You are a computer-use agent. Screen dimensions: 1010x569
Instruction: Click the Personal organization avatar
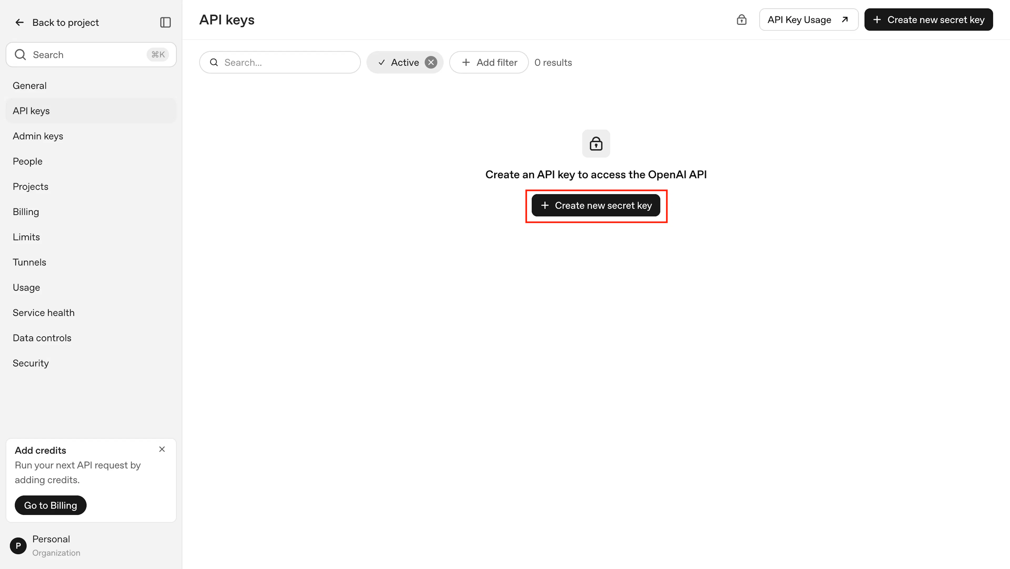click(x=18, y=546)
